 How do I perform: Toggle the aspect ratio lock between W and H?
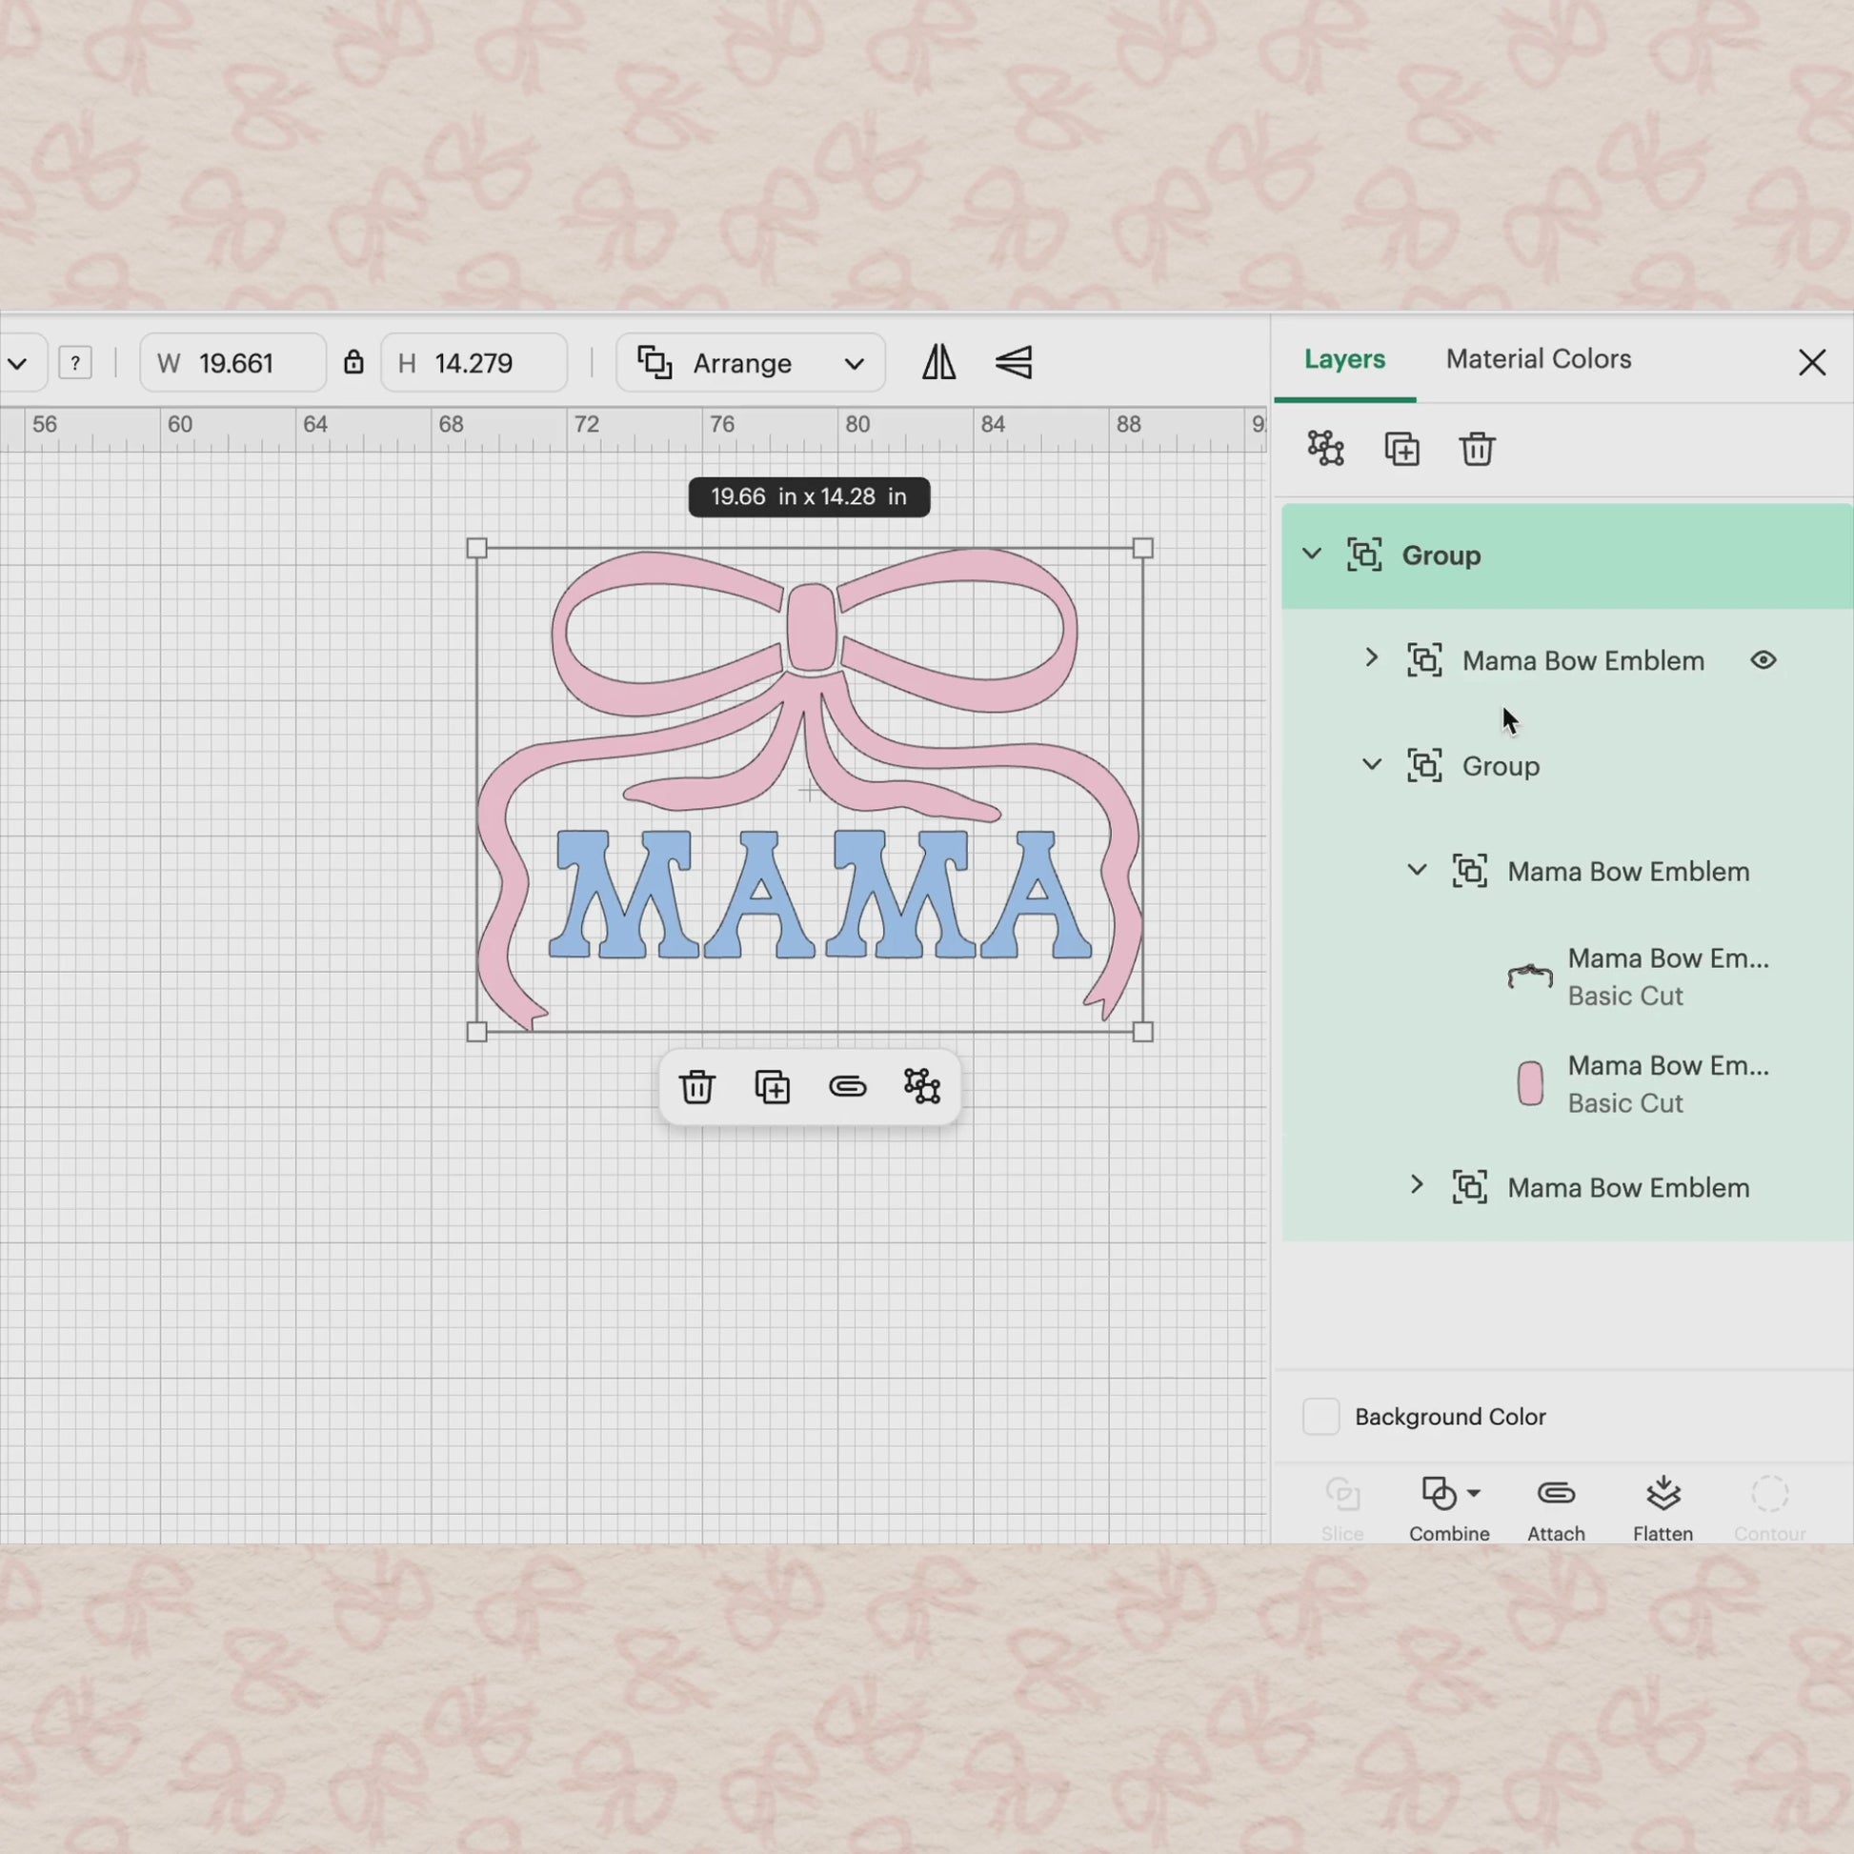coord(353,363)
